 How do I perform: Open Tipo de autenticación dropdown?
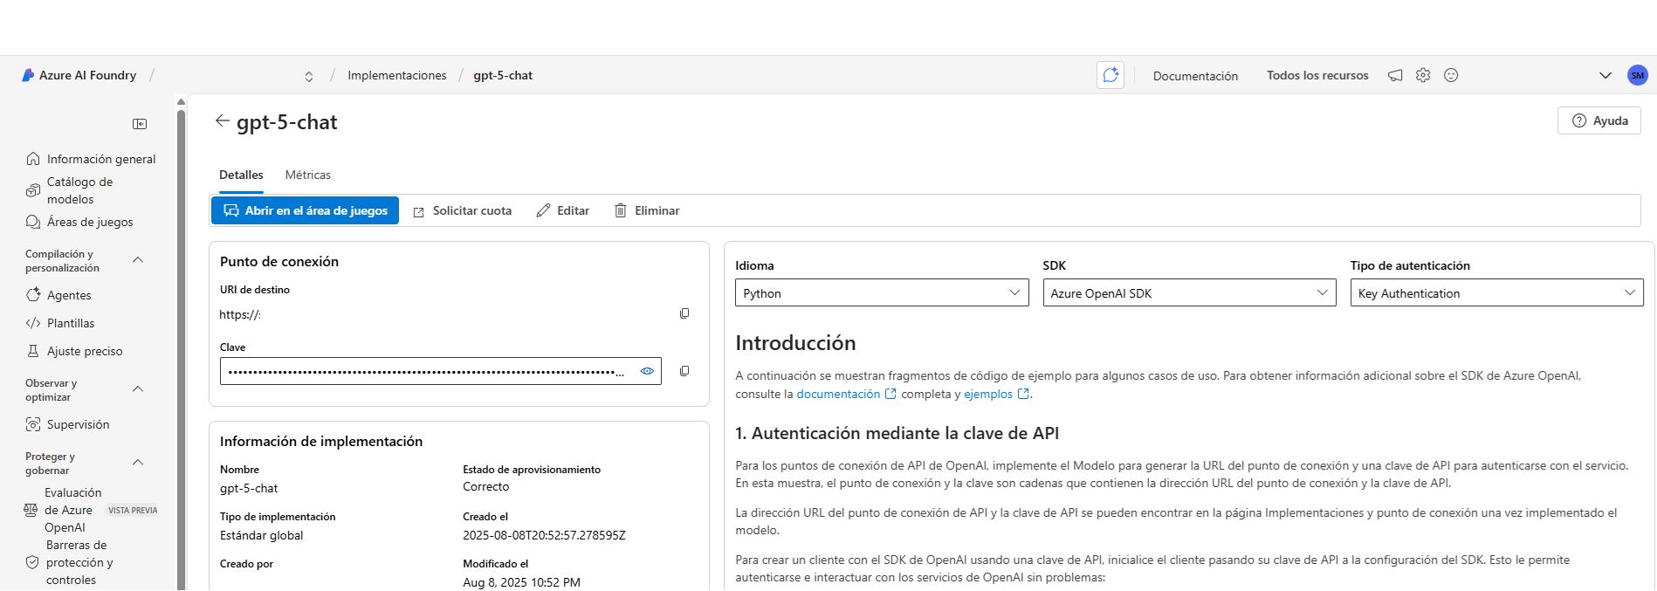pos(1496,292)
